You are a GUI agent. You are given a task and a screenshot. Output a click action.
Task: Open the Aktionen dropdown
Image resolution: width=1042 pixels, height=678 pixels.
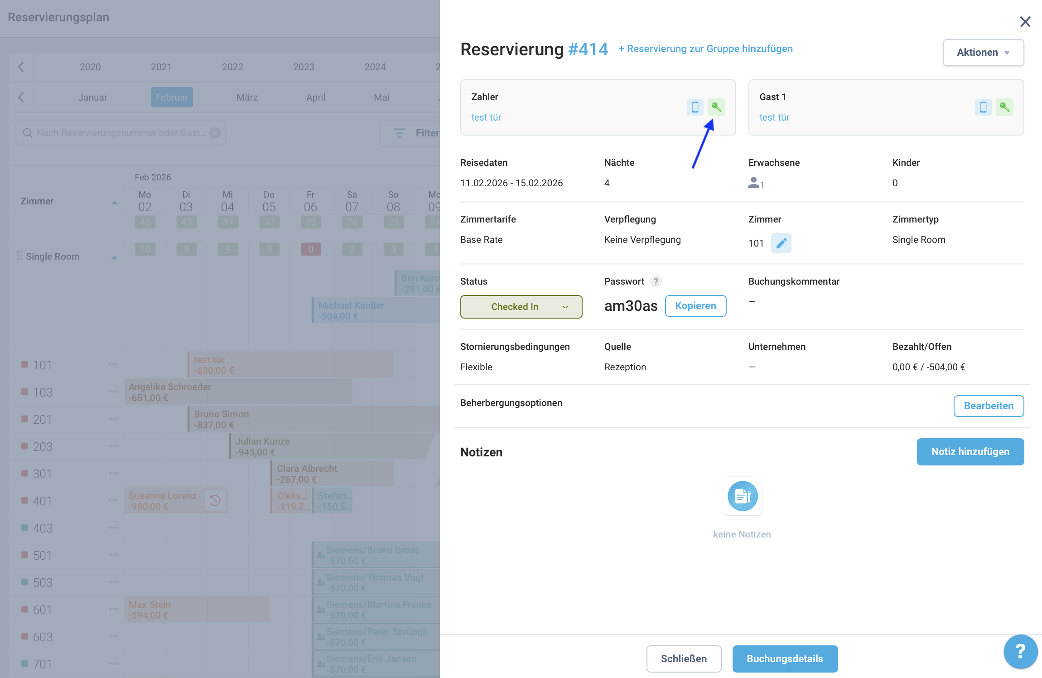(x=983, y=53)
